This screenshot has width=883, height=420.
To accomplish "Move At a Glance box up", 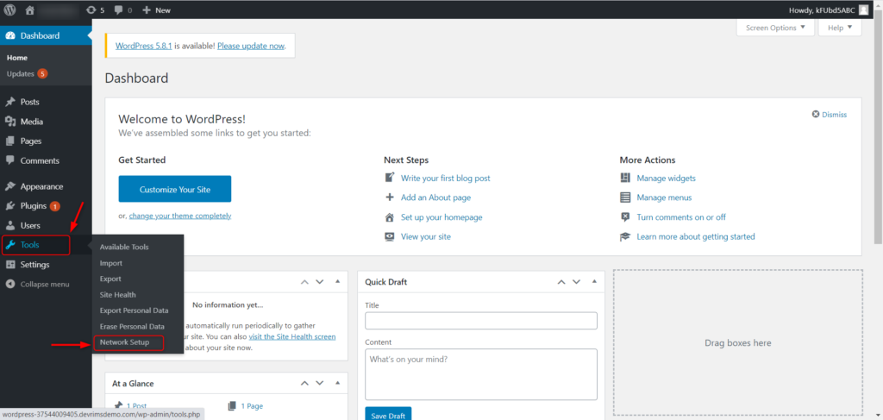I will click(304, 383).
